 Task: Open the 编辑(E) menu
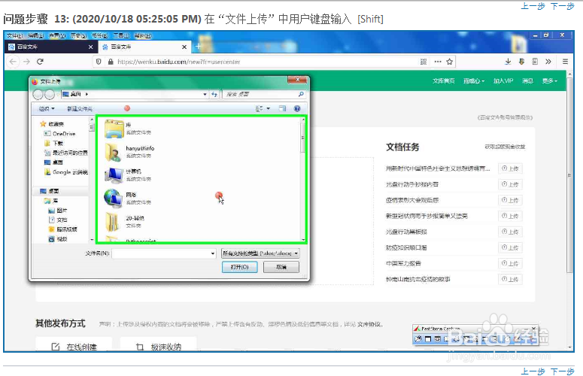[x=35, y=35]
